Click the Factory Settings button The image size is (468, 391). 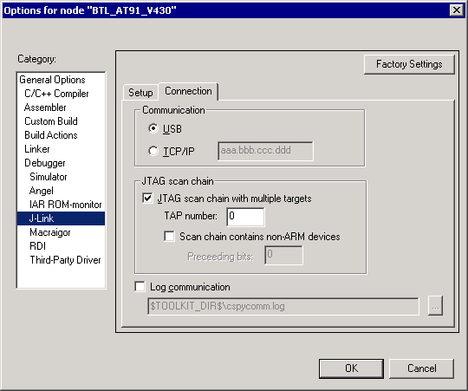[x=409, y=64]
